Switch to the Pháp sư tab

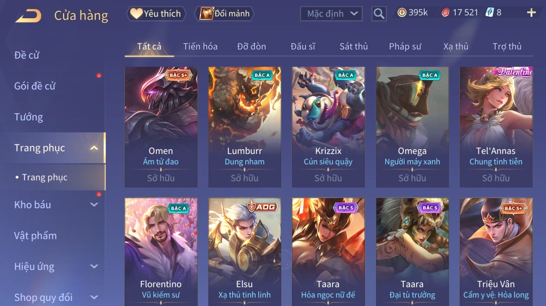tap(405, 46)
